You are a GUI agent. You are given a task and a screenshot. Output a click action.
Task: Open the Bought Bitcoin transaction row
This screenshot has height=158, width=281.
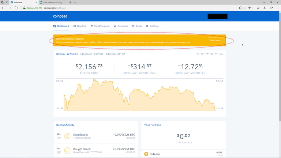click(x=96, y=150)
